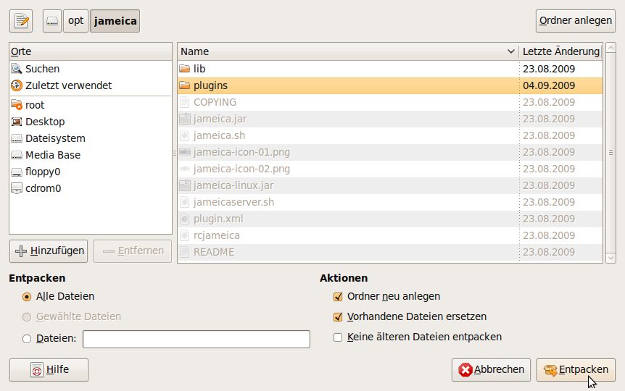Open the Dateisystem place

coord(91,138)
